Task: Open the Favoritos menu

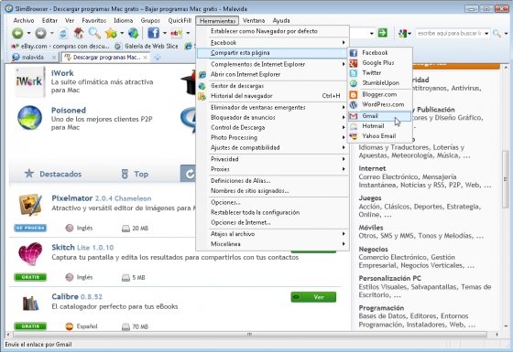Action: click(93, 20)
